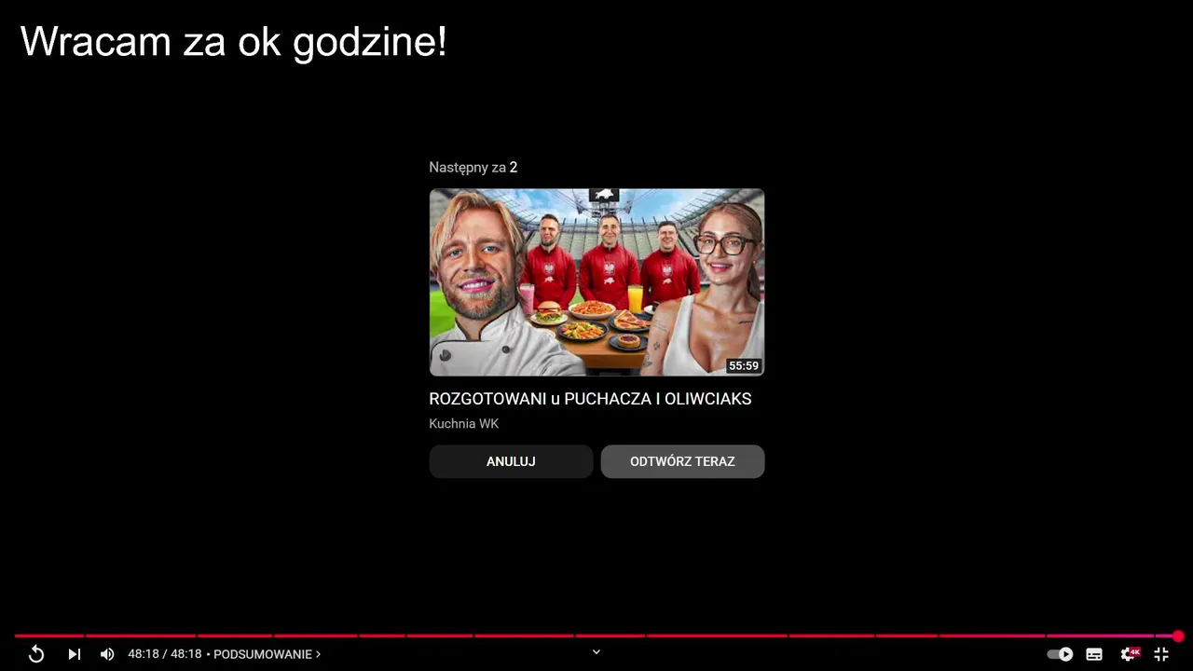This screenshot has width=1193, height=671.
Task: Click the Następny za countdown text
Action: pyautogui.click(x=473, y=168)
